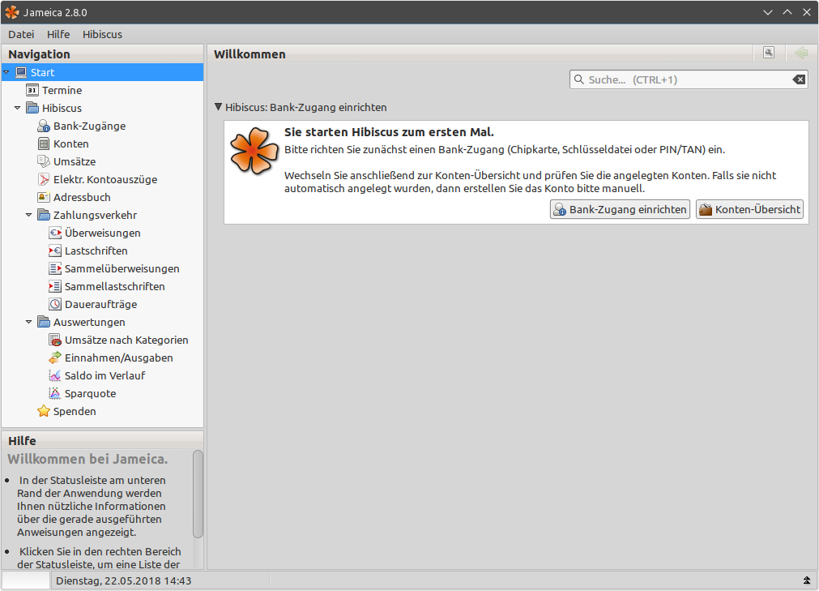
Task: Click the Sammellastschriften icon
Action: click(55, 286)
